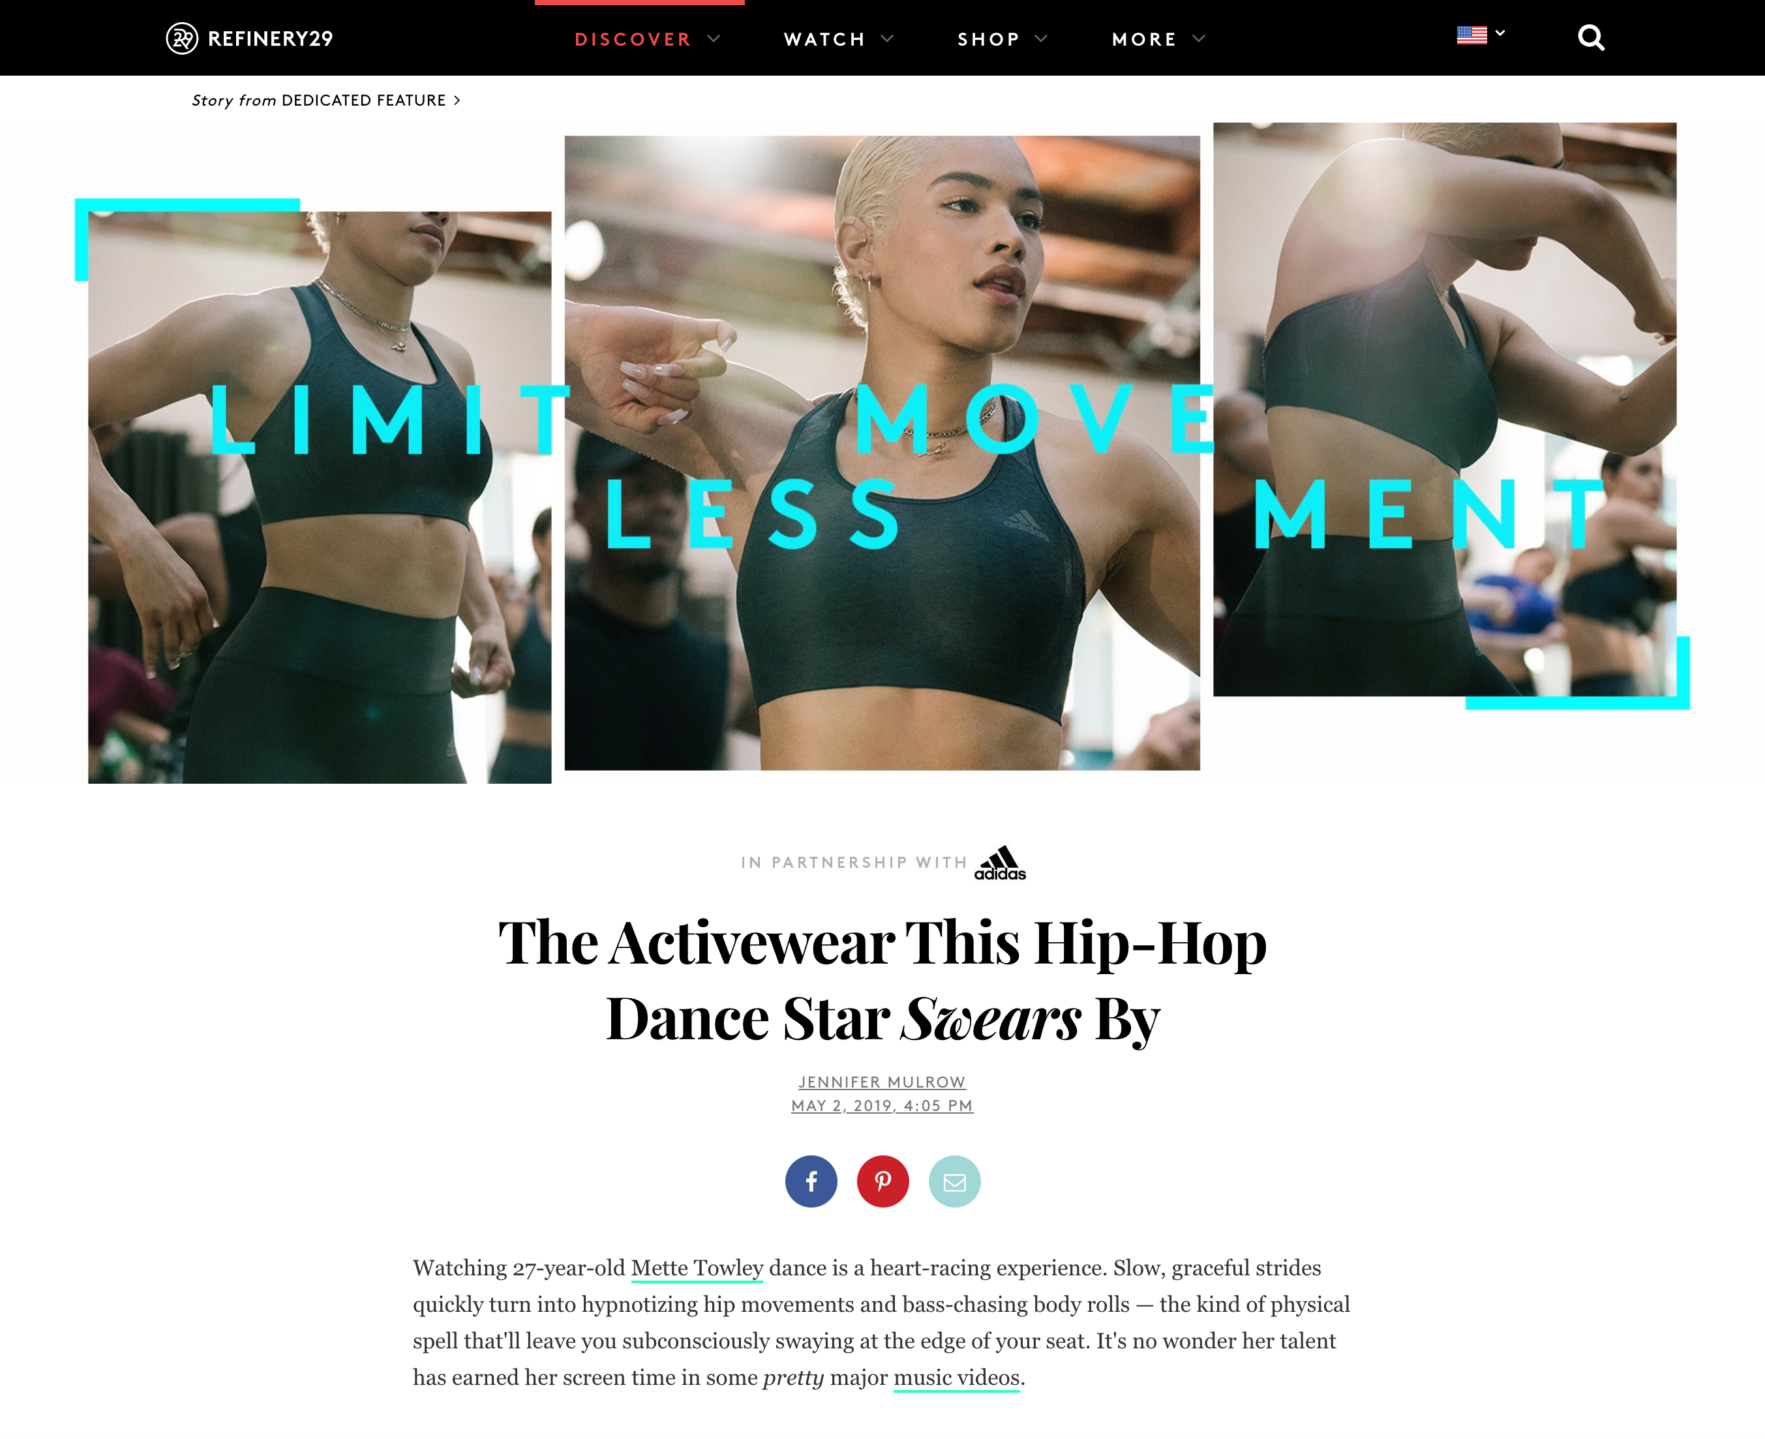
Task: Click the arrow after Dedicated Feature
Action: pyautogui.click(x=457, y=100)
